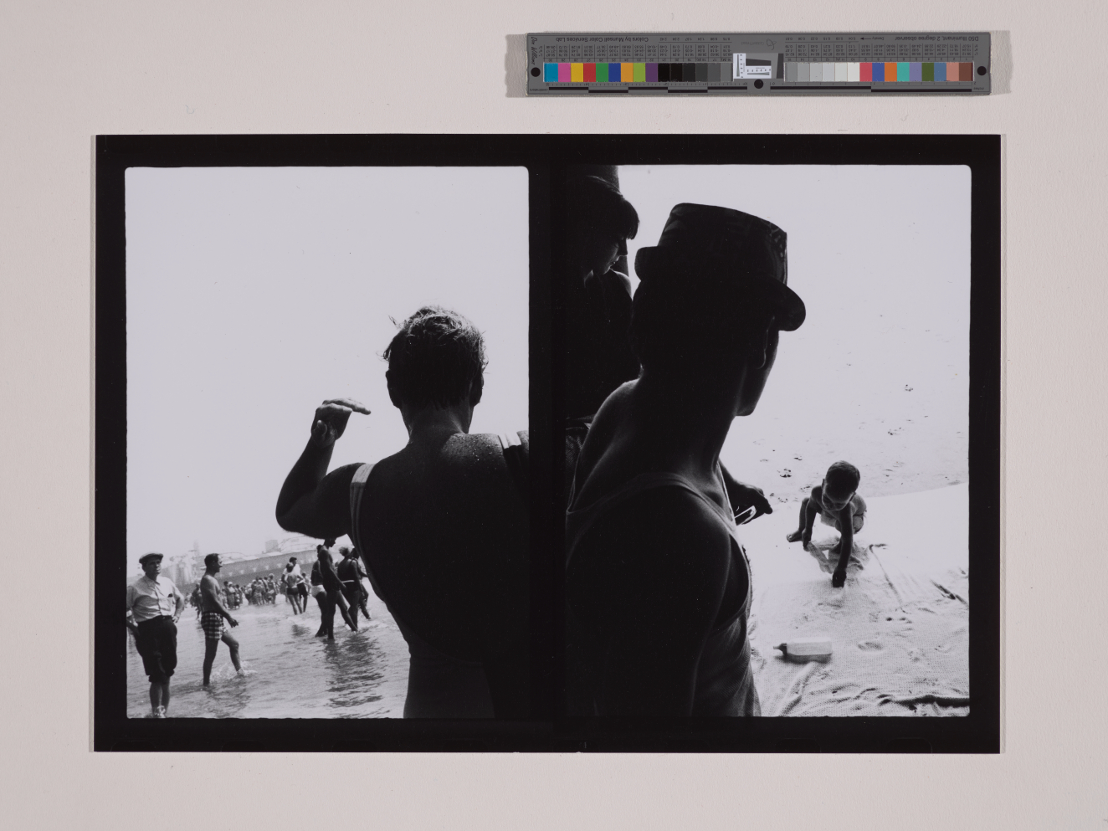
Task: Select the right photo frame with the child
Action: coord(768,442)
